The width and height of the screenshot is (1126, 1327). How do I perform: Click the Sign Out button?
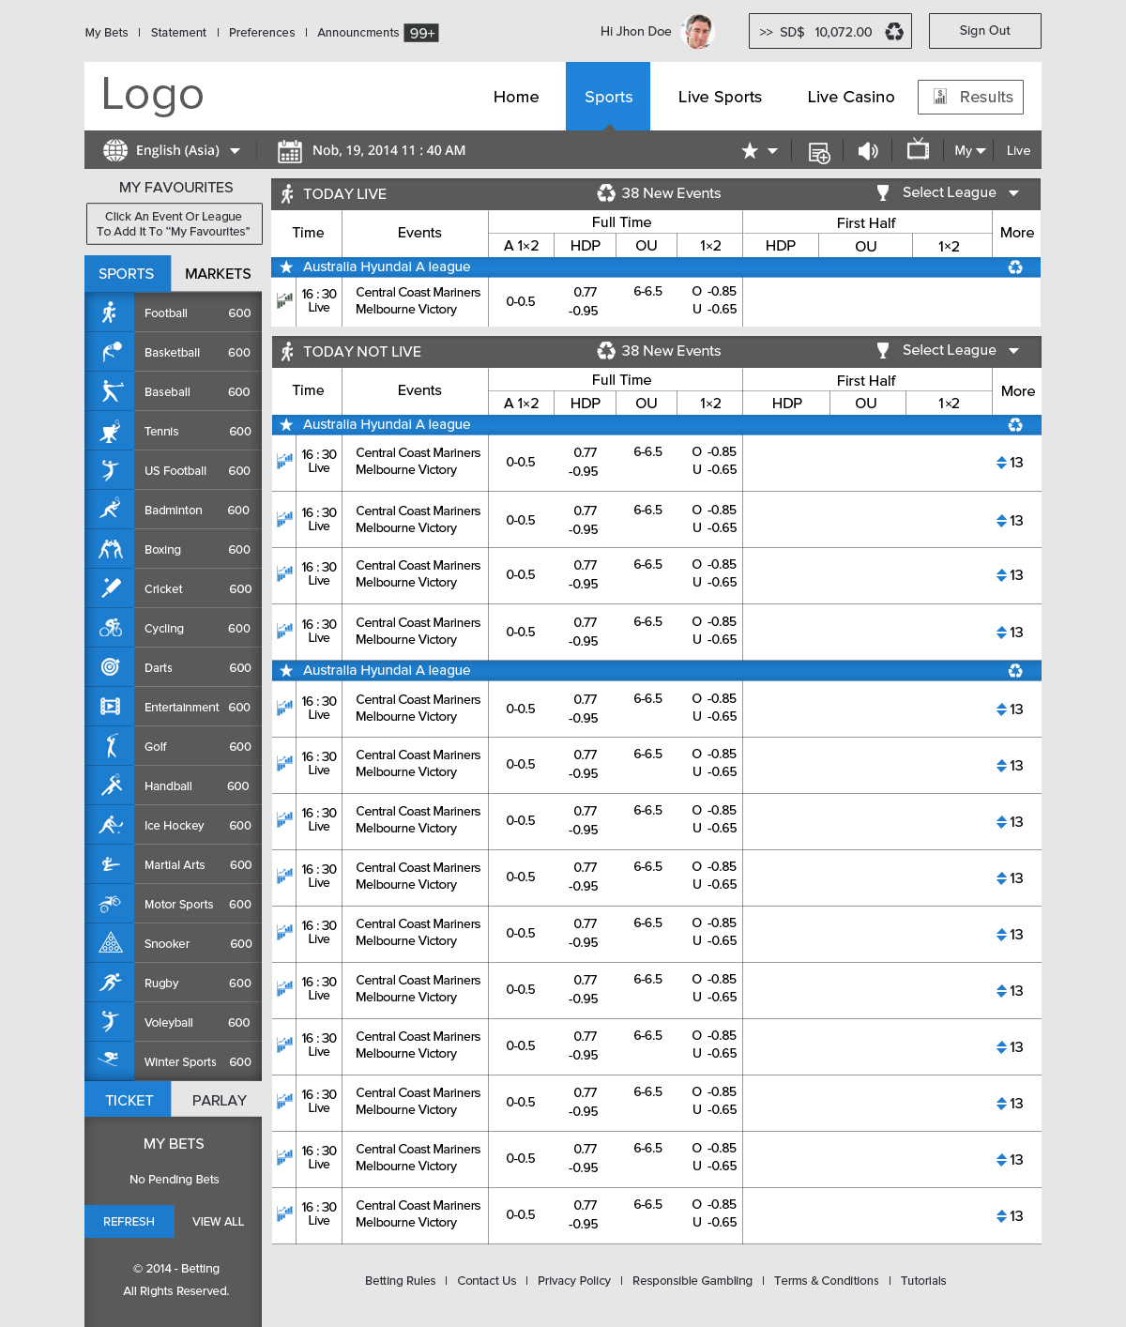click(x=985, y=31)
